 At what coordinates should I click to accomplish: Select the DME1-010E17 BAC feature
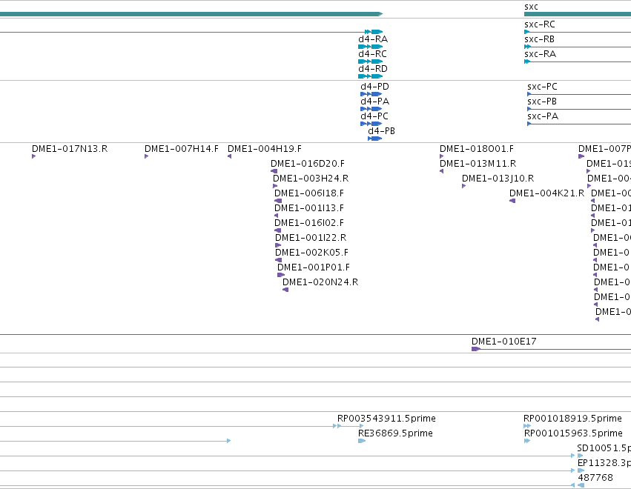pyautogui.click(x=552, y=349)
